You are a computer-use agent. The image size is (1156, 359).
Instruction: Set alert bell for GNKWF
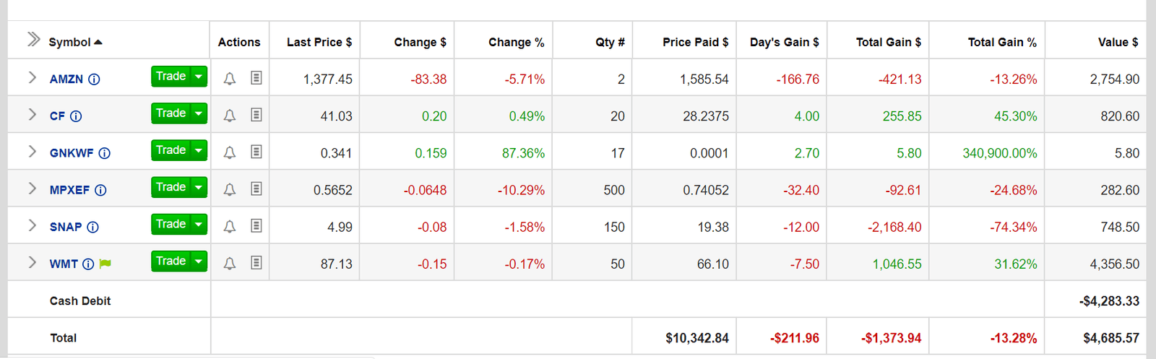230,152
